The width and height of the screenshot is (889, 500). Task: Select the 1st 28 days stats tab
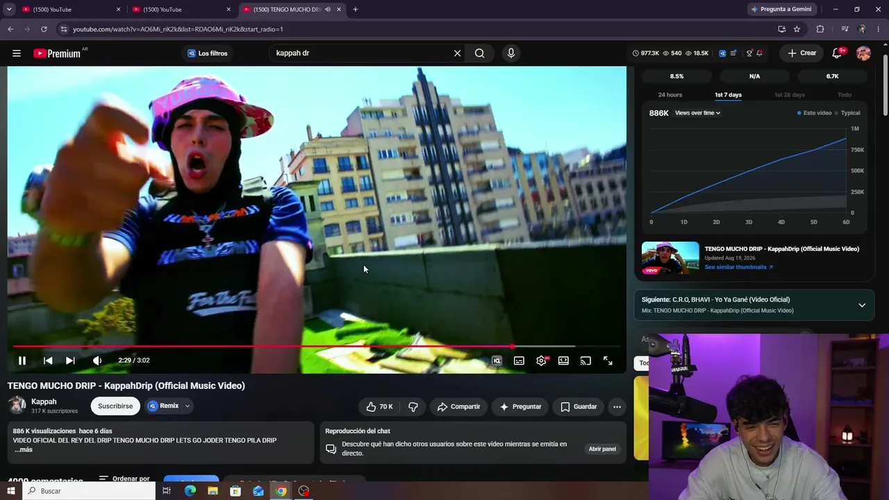790,95
